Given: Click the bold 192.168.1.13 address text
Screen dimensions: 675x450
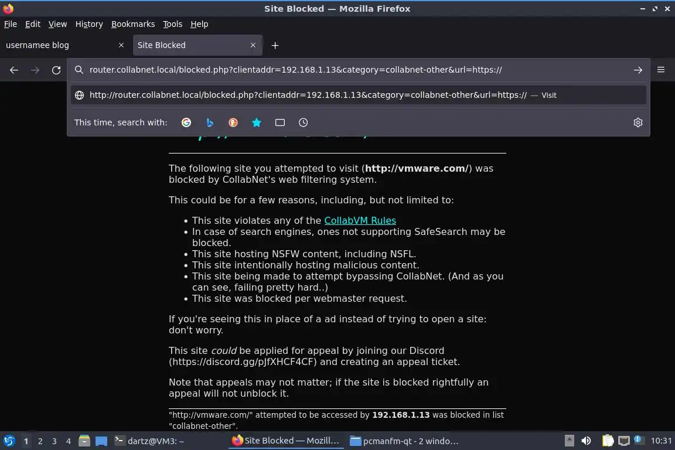Looking at the screenshot, I should coord(401,415).
